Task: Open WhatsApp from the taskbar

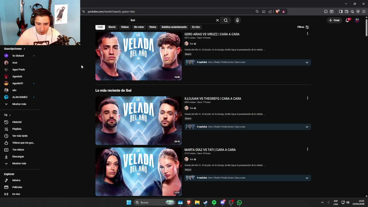Action: click(x=239, y=202)
